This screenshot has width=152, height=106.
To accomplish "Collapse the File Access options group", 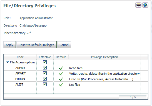I will pos(8,62).
